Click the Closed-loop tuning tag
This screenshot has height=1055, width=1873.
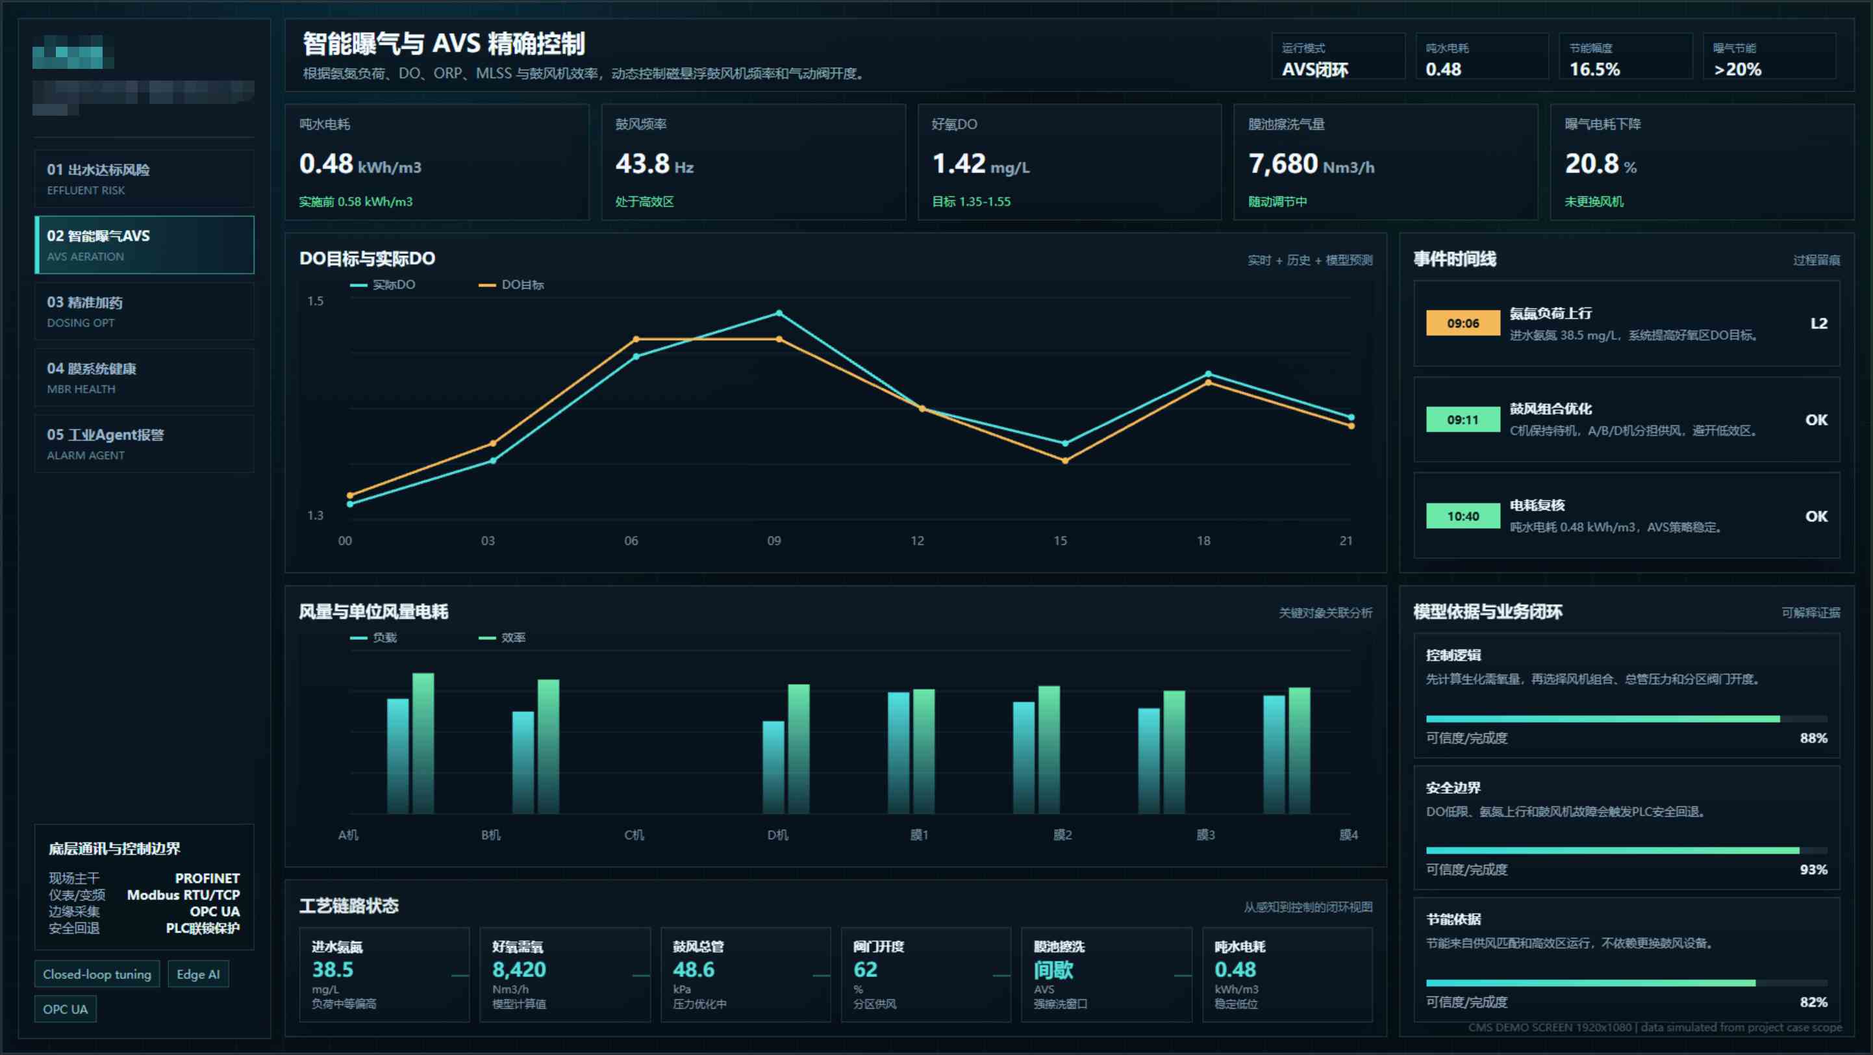97,974
